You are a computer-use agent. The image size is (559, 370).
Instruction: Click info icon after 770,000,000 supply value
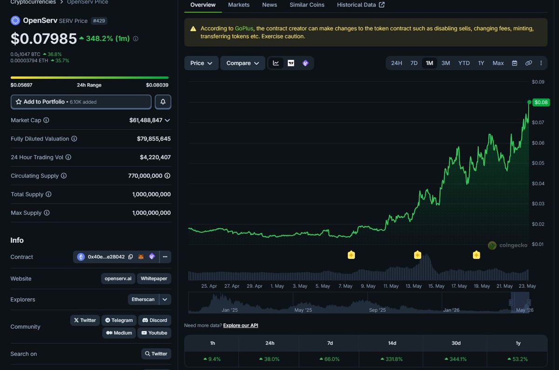coord(167,176)
